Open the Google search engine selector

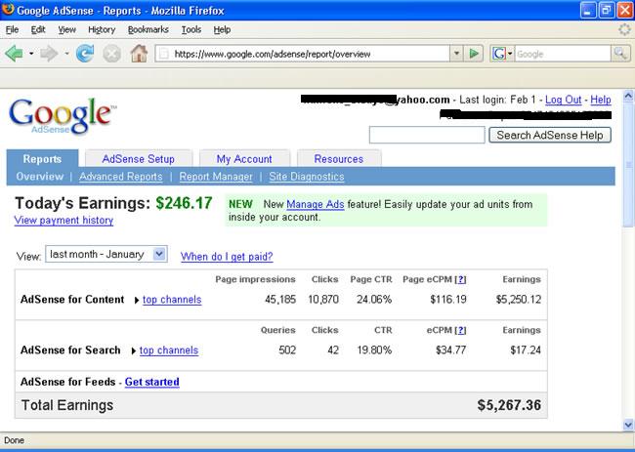pos(502,54)
